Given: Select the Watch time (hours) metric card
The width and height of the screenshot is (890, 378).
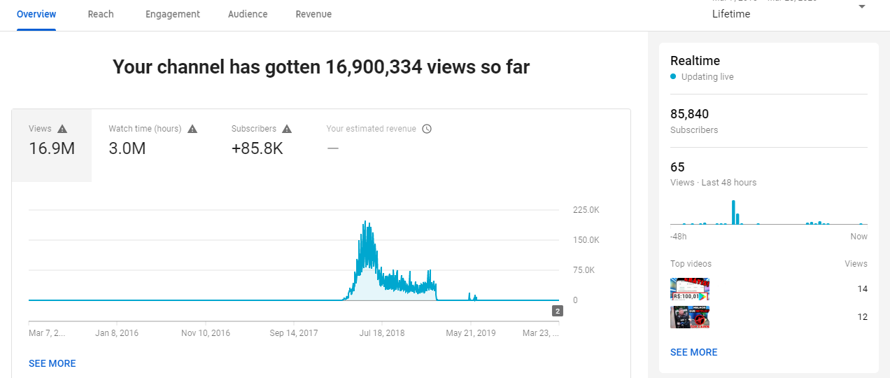Looking at the screenshot, I should tap(153, 146).
